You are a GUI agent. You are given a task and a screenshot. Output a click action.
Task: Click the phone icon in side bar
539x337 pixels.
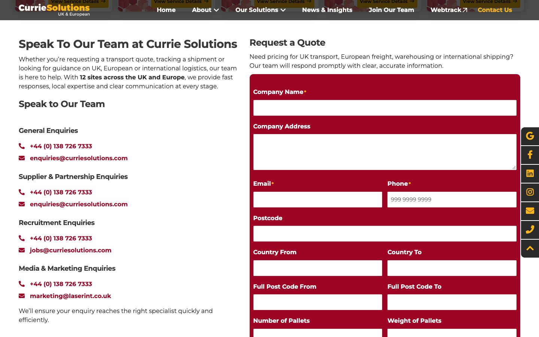click(x=530, y=230)
